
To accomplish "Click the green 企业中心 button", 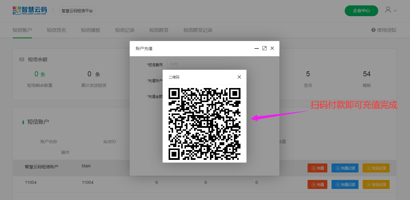I will (361, 10).
